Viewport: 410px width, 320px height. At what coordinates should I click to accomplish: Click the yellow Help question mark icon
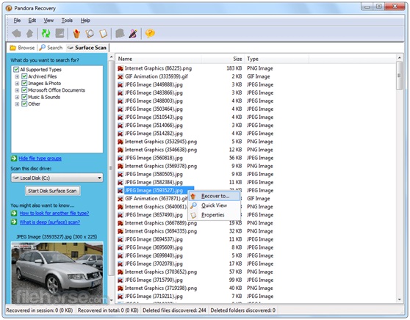click(x=150, y=33)
